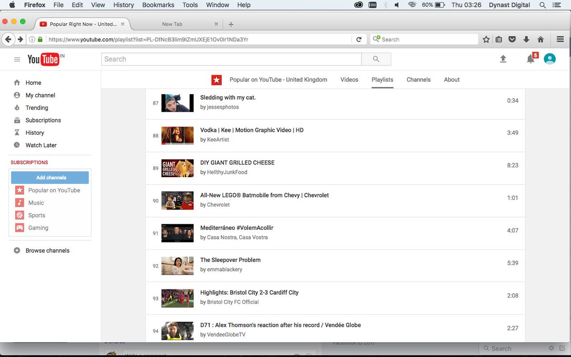Play "The Sleepover Problem" video title

point(230,260)
